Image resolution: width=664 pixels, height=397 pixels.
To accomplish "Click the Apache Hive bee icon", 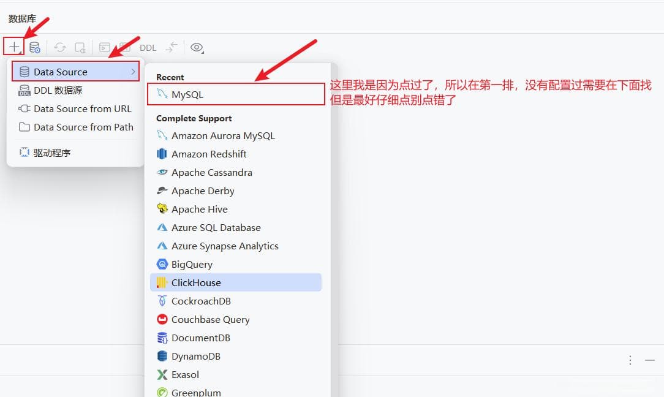I will point(162,208).
